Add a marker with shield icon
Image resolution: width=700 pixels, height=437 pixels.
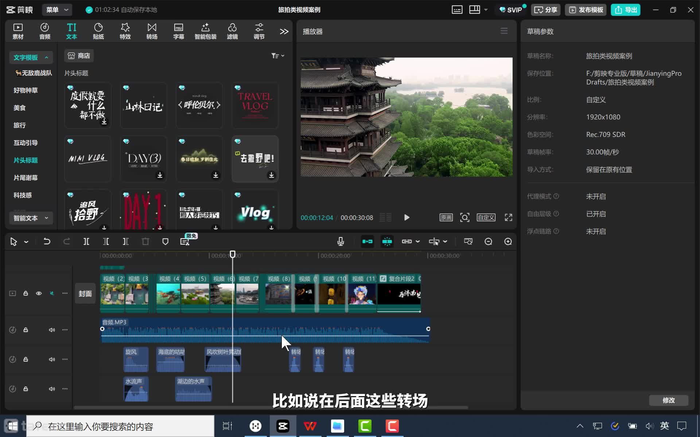pos(165,241)
